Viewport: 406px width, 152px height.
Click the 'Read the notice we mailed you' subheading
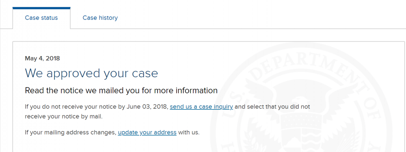[121, 91]
